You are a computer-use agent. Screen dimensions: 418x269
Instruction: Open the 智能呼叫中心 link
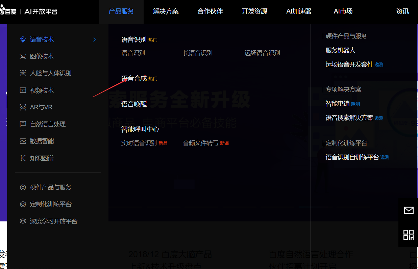point(140,129)
